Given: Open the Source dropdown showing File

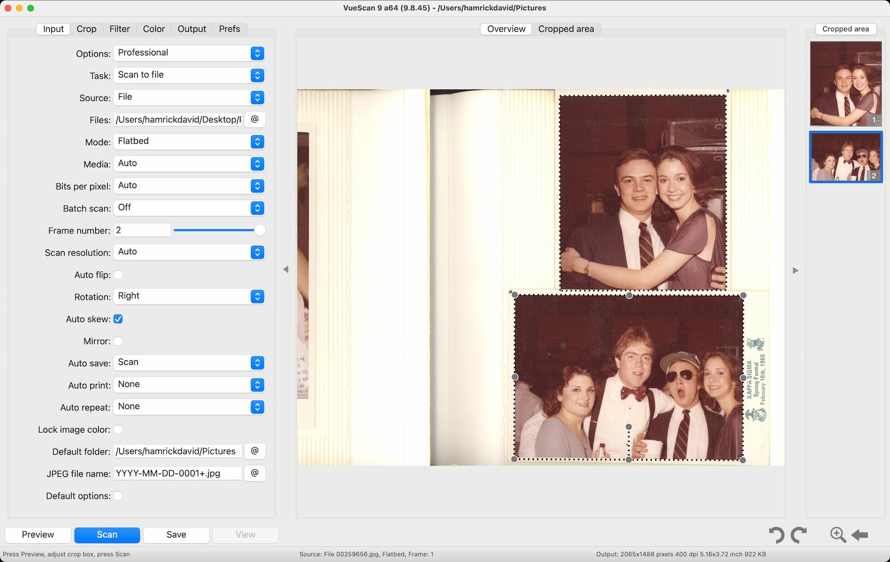Looking at the screenshot, I should [189, 97].
